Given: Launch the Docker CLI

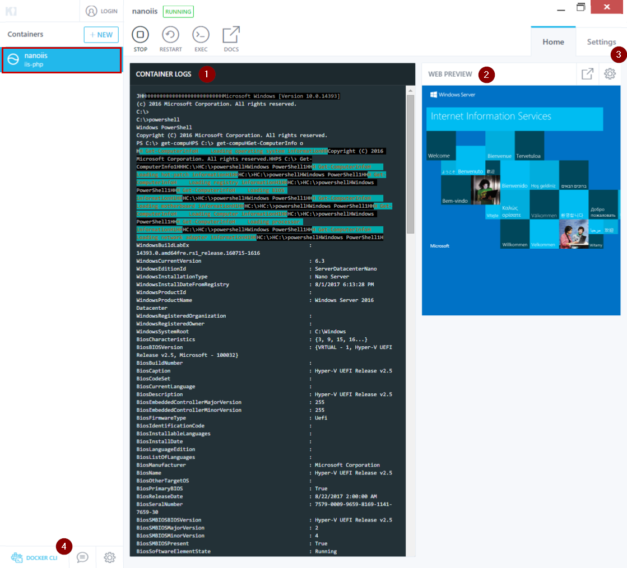Looking at the screenshot, I should (x=35, y=557).
